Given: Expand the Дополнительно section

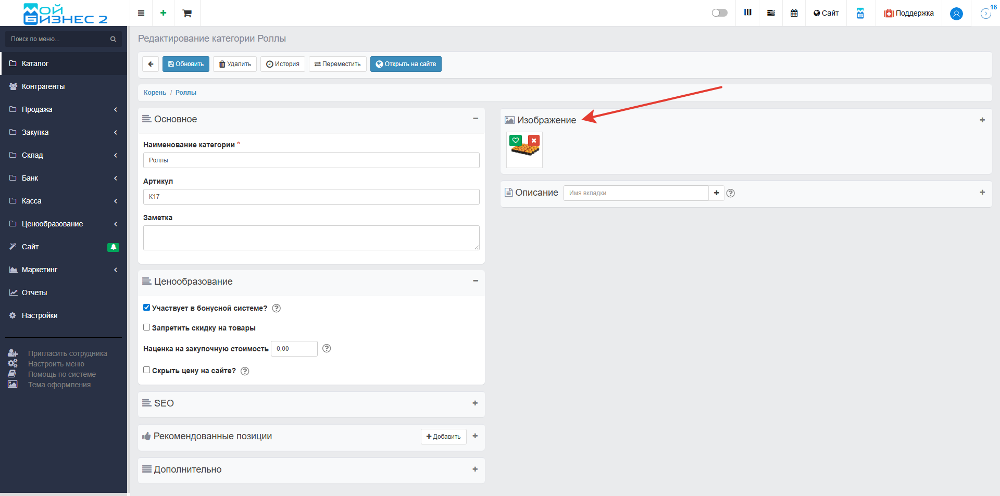Looking at the screenshot, I should [x=475, y=469].
